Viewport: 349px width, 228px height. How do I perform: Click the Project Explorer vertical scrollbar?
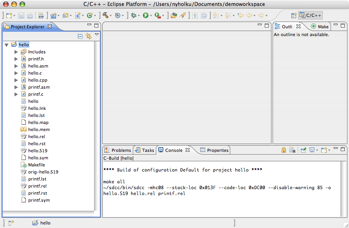pos(97,126)
